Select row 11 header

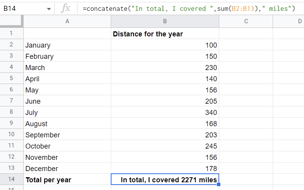click(12, 145)
